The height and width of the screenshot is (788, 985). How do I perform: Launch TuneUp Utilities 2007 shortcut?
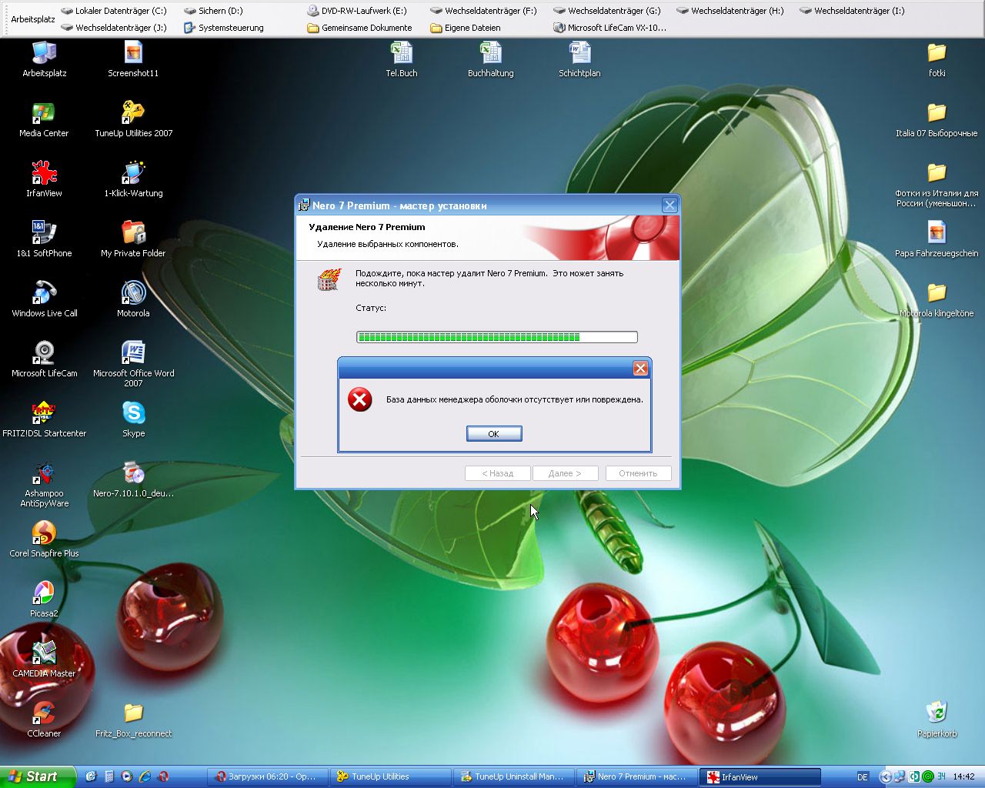point(133,119)
